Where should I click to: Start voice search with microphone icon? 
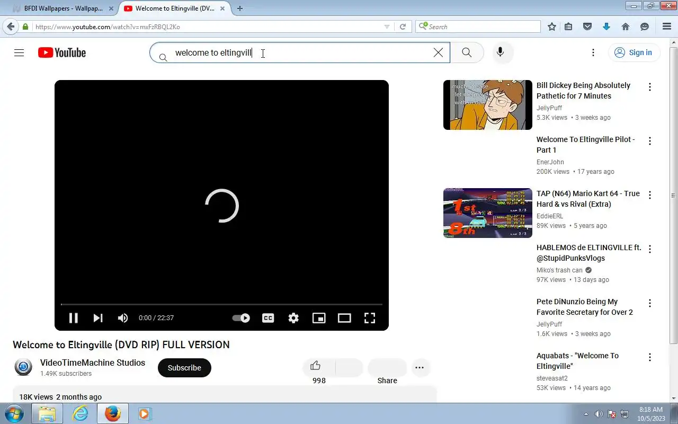click(x=500, y=52)
